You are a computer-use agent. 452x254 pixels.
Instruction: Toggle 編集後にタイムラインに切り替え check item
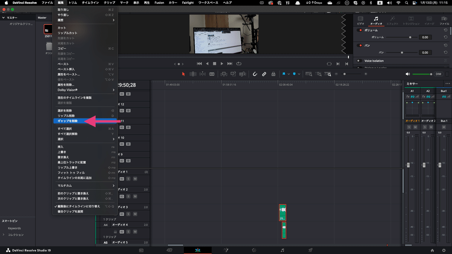(x=85, y=206)
